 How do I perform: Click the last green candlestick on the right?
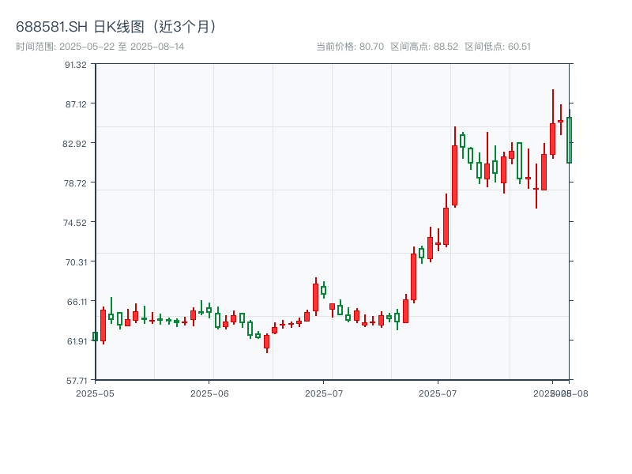coord(569,142)
